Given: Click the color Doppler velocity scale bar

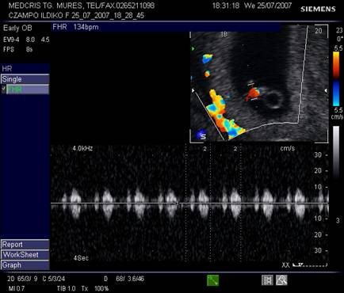Looking at the screenshot, I should 336,79.
